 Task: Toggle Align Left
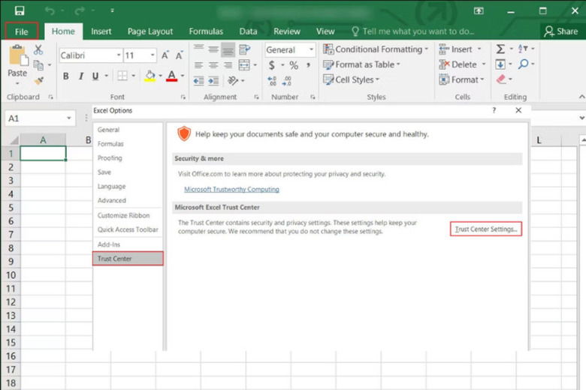point(199,65)
